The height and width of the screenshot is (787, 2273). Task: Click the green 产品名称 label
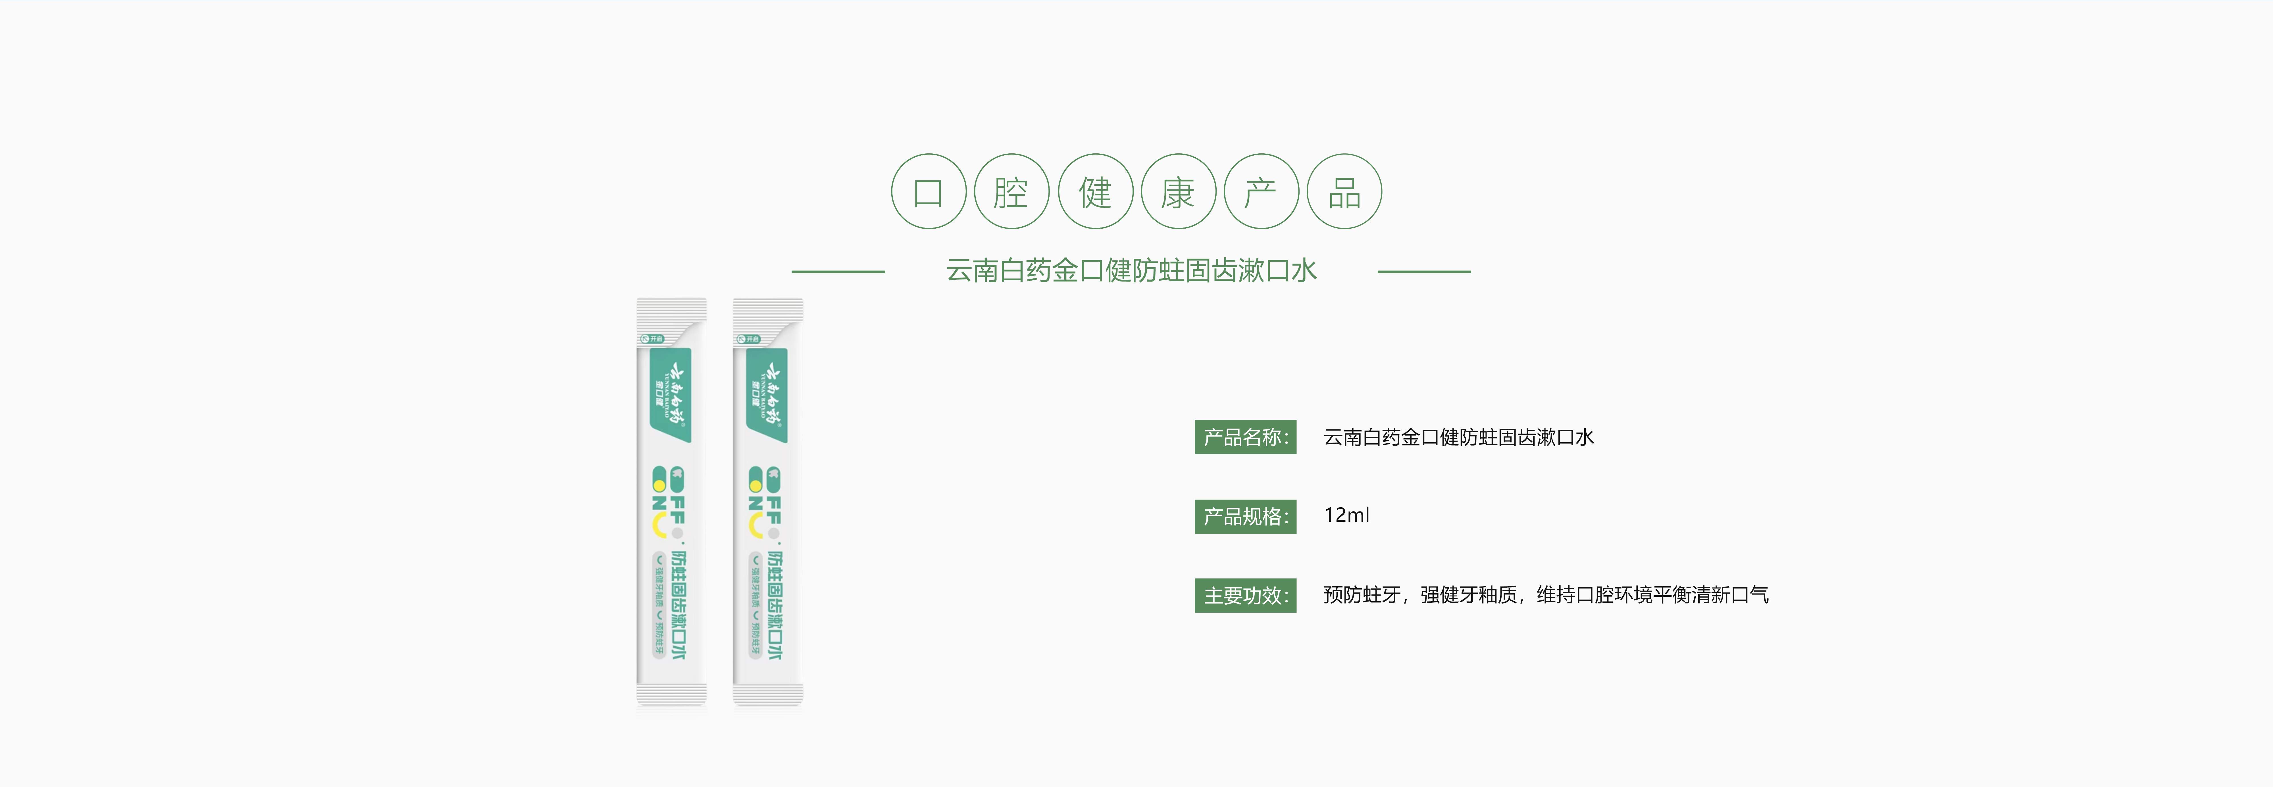click(1245, 437)
